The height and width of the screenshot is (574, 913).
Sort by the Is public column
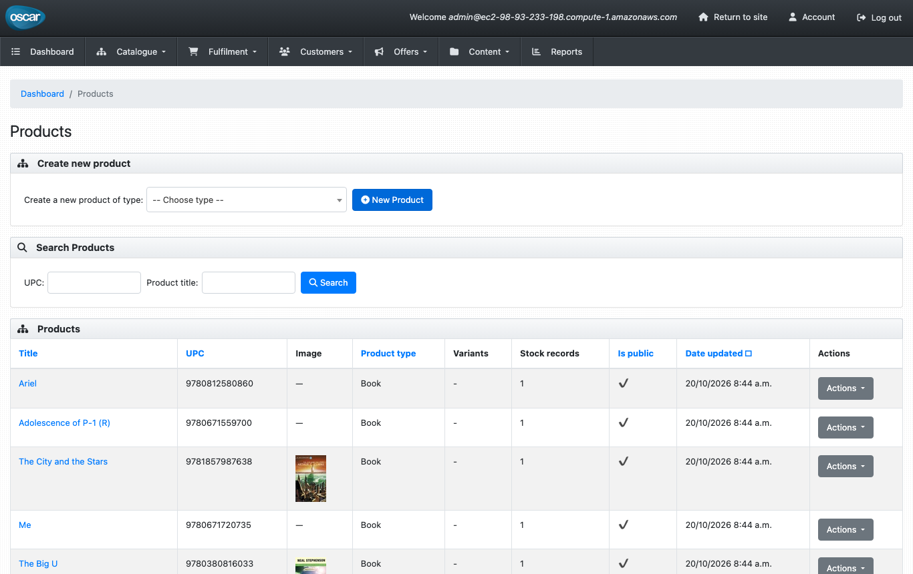coord(636,354)
